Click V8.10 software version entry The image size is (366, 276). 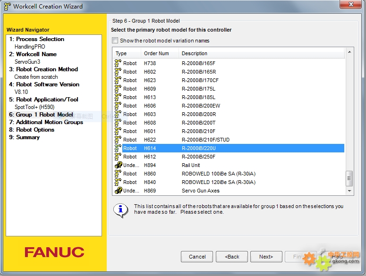[x=21, y=92]
